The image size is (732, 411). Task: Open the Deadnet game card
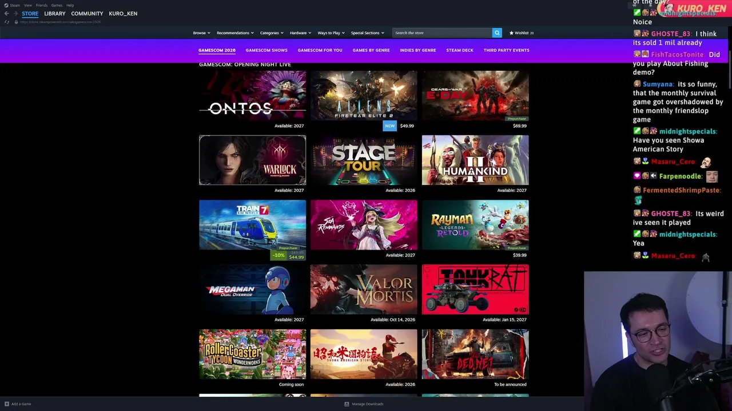click(x=475, y=354)
